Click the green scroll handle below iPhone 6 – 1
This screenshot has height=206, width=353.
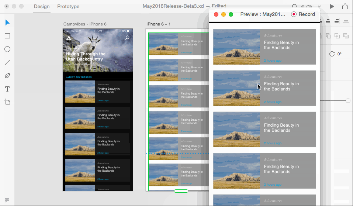pyautogui.click(x=181, y=191)
